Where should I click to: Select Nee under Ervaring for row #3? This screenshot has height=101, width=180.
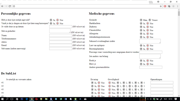click(x=99, y=89)
